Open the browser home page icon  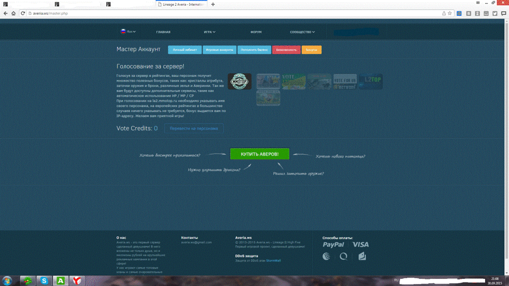pyautogui.click(x=13, y=13)
